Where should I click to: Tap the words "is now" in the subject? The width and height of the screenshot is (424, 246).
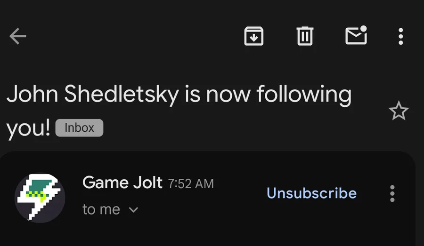click(x=218, y=95)
